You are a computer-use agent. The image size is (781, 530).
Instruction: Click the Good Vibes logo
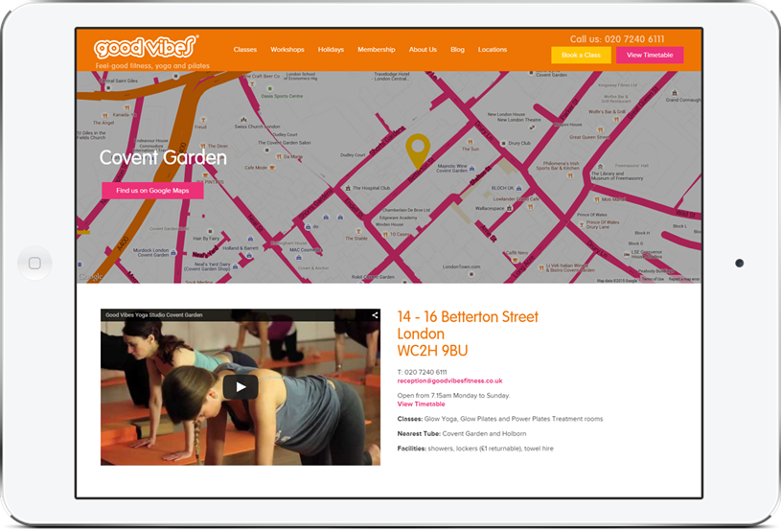(x=147, y=48)
